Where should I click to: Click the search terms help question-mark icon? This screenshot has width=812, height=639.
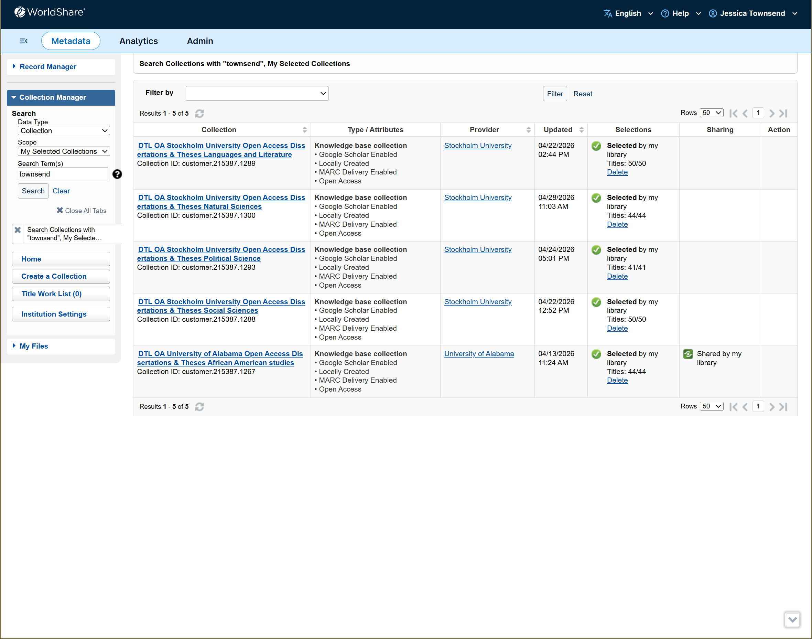pyautogui.click(x=117, y=174)
